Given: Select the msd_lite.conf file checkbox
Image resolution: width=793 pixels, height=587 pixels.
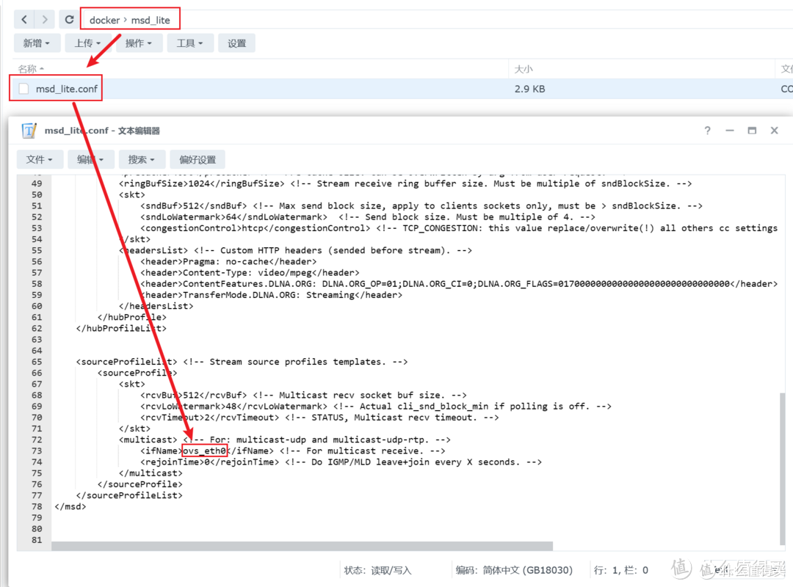Looking at the screenshot, I should 23,87.
